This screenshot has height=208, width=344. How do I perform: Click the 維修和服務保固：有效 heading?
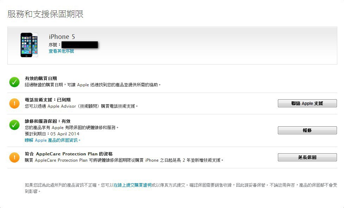[47, 121]
